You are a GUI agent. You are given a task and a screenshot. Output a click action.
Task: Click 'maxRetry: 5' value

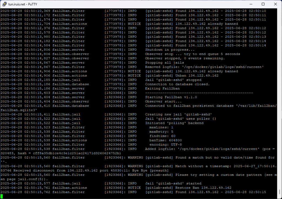(x=161, y=132)
